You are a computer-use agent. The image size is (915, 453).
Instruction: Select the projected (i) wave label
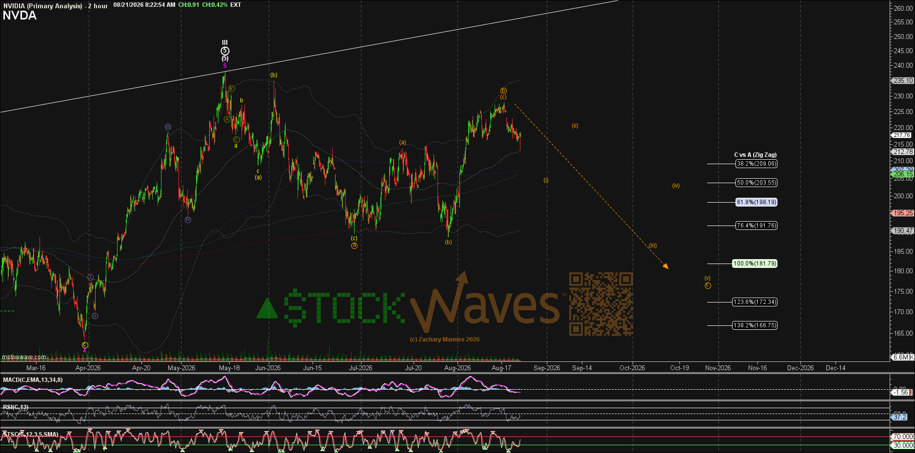coord(546,180)
